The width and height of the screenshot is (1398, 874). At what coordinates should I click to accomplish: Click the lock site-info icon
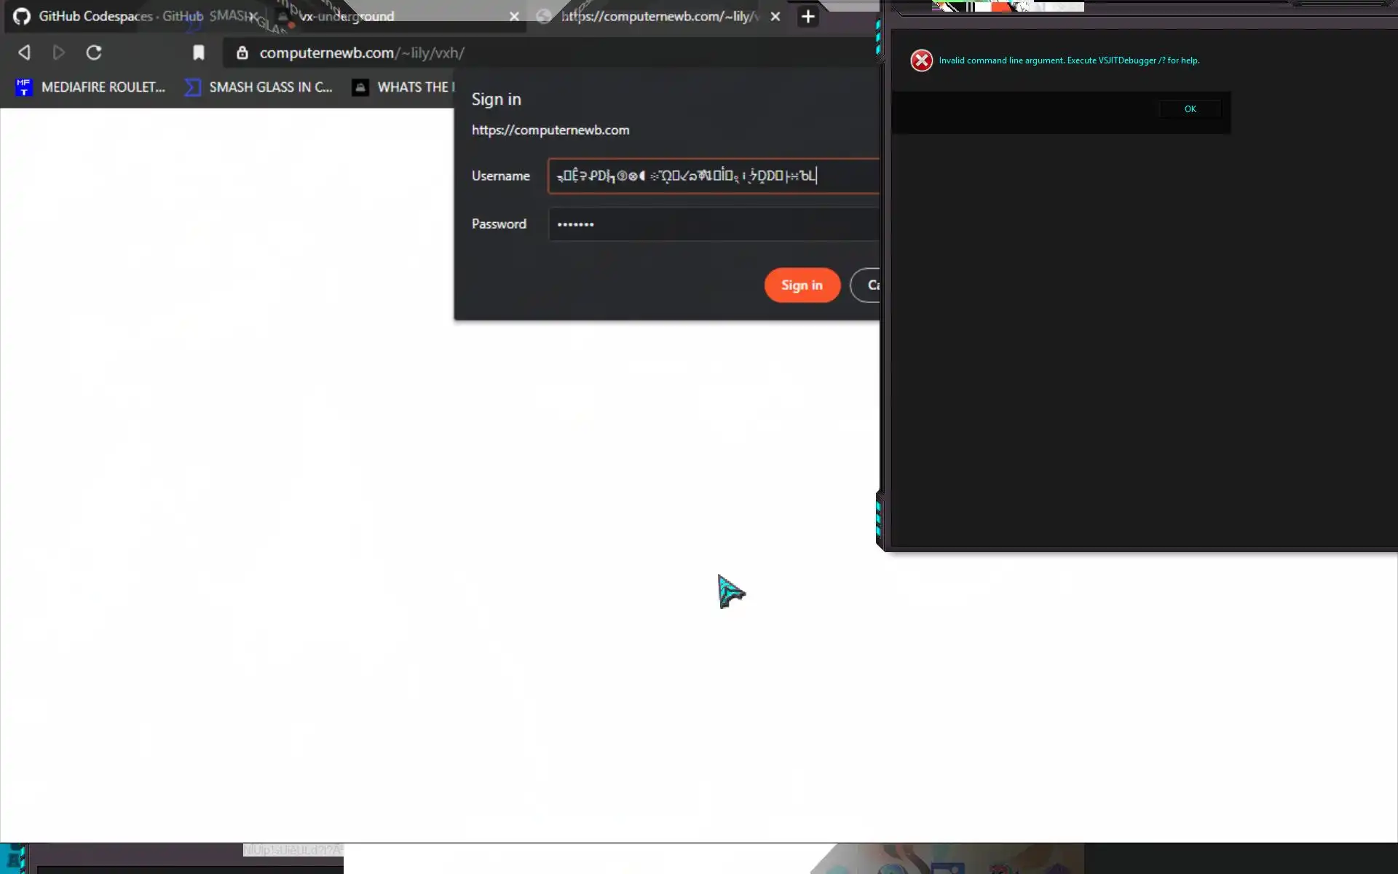(242, 53)
